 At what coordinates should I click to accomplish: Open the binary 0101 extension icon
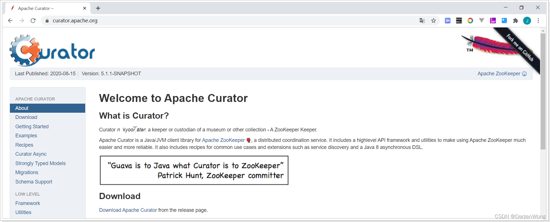(459, 21)
